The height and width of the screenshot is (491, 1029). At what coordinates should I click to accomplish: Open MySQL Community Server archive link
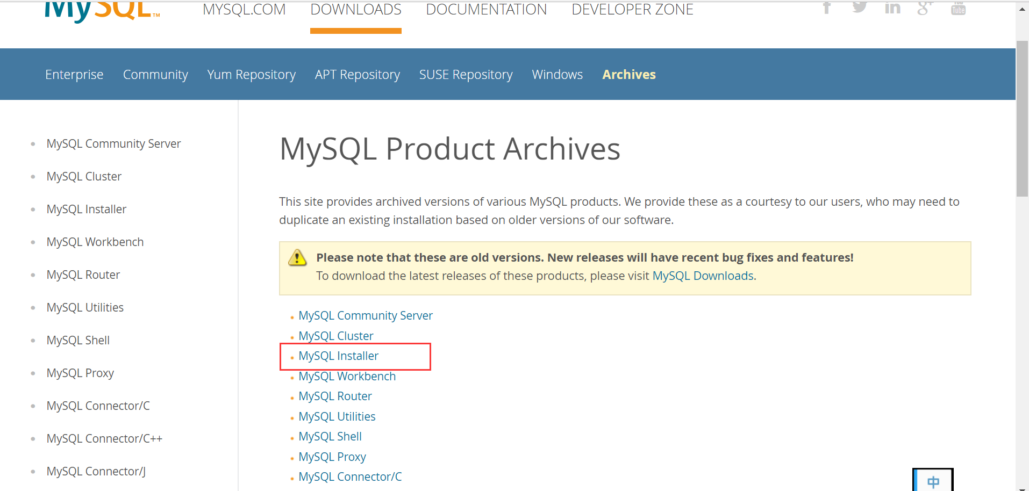click(366, 316)
